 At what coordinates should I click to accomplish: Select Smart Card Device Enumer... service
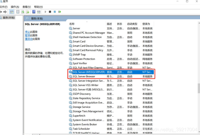tap(89, 46)
